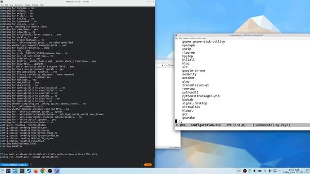Switch to the Emacs taskbar icon
The image size is (310, 174).
(57, 171)
